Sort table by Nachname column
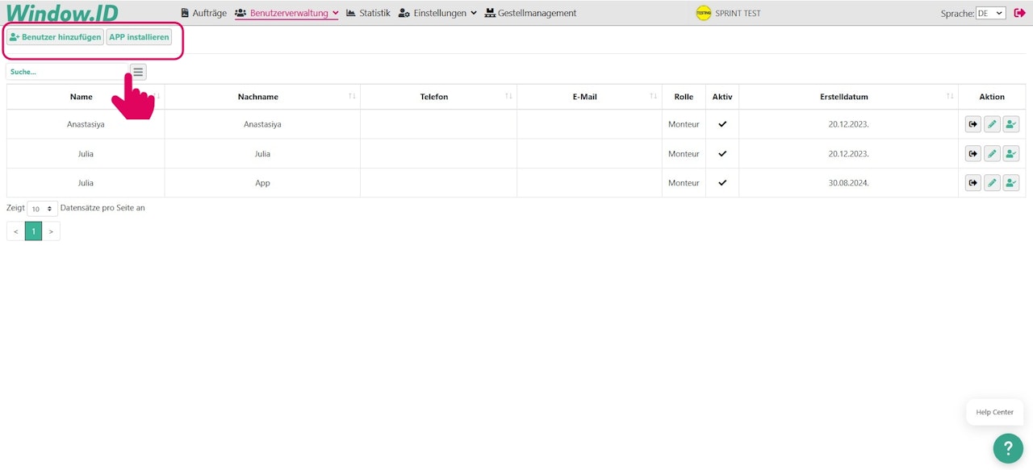This screenshot has height=470, width=1033. tap(262, 97)
